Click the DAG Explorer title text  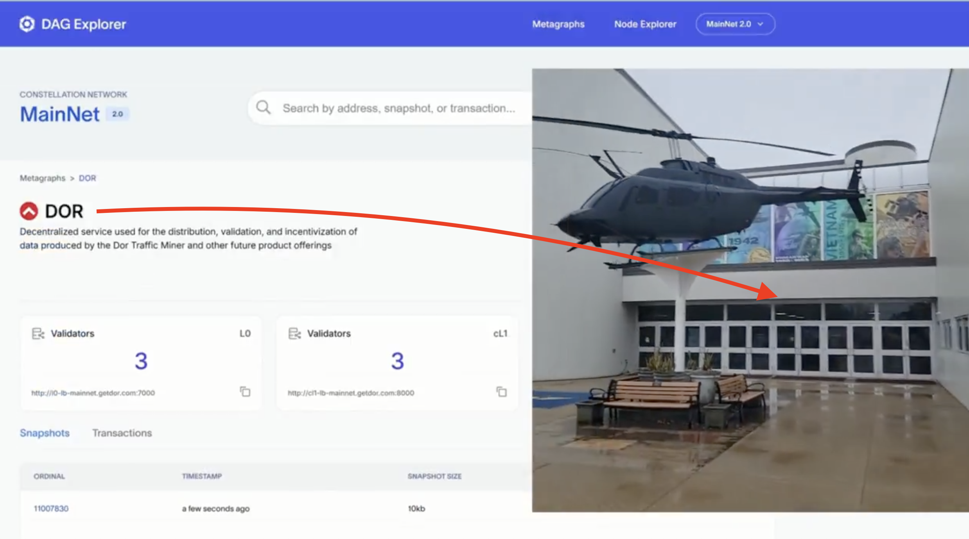pos(84,24)
